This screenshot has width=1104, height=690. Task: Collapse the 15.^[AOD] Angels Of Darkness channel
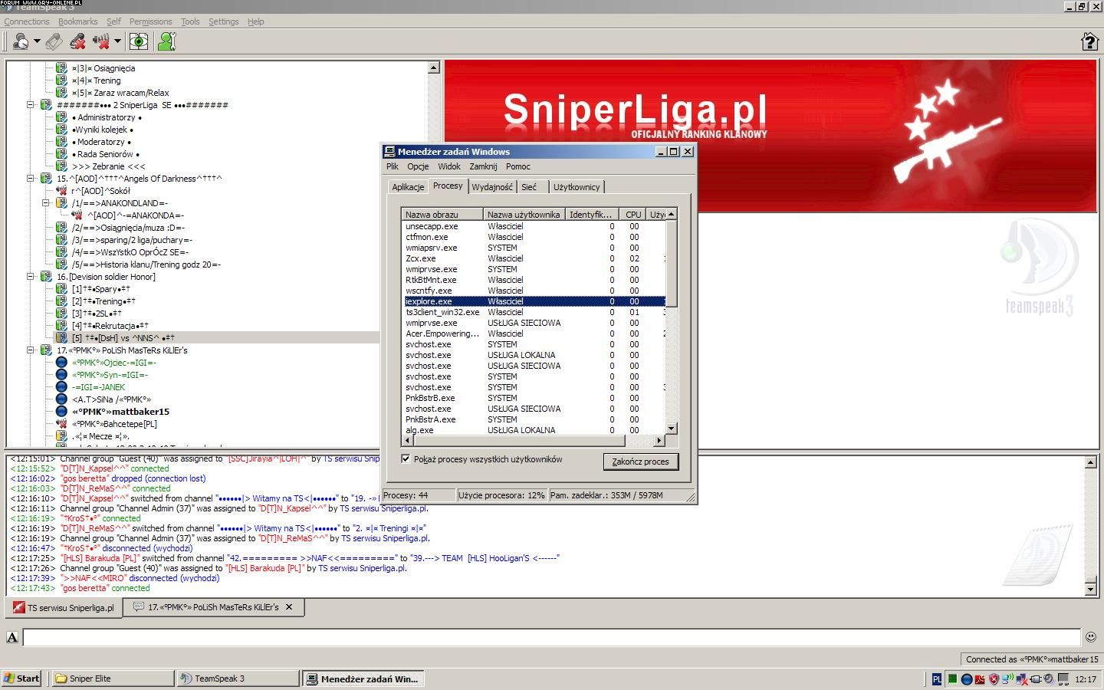(31, 179)
